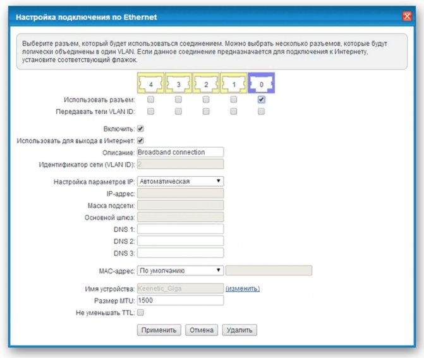Close the Ethernet settings dialog
Viewport: 424px width, 358px height.
[x=407, y=16]
